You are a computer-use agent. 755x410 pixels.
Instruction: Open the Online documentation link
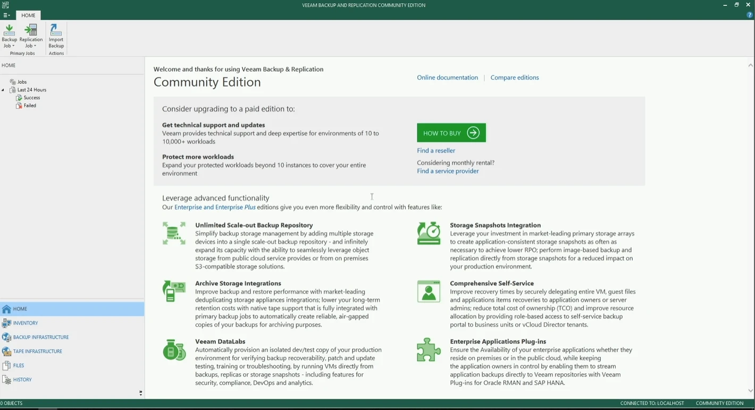click(x=447, y=78)
